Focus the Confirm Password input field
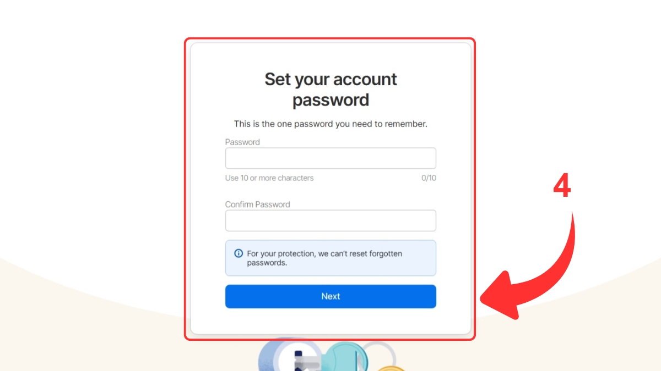The height and width of the screenshot is (371, 661). click(330, 220)
